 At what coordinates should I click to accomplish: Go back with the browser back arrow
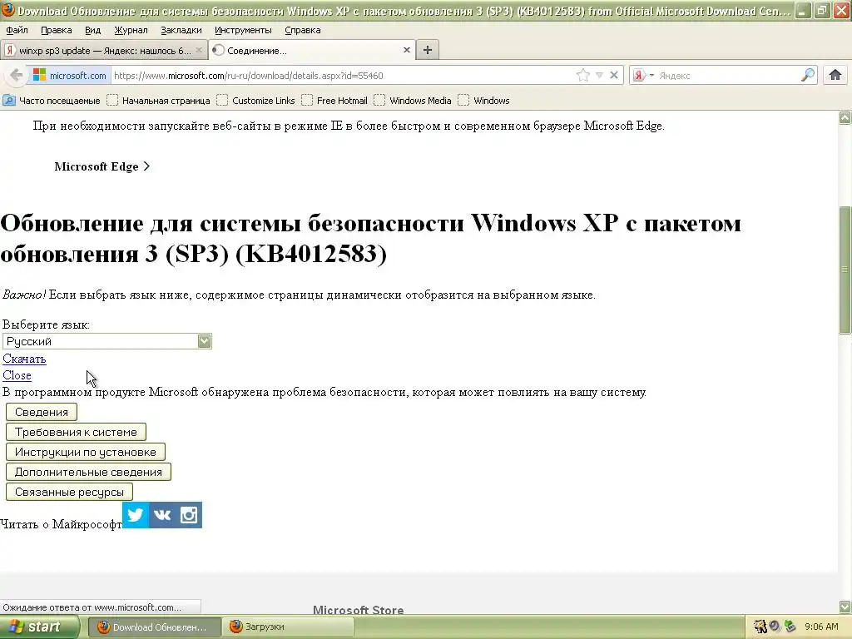(17, 75)
